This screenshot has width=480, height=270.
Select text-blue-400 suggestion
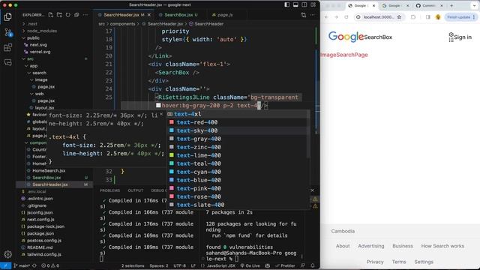point(238,180)
